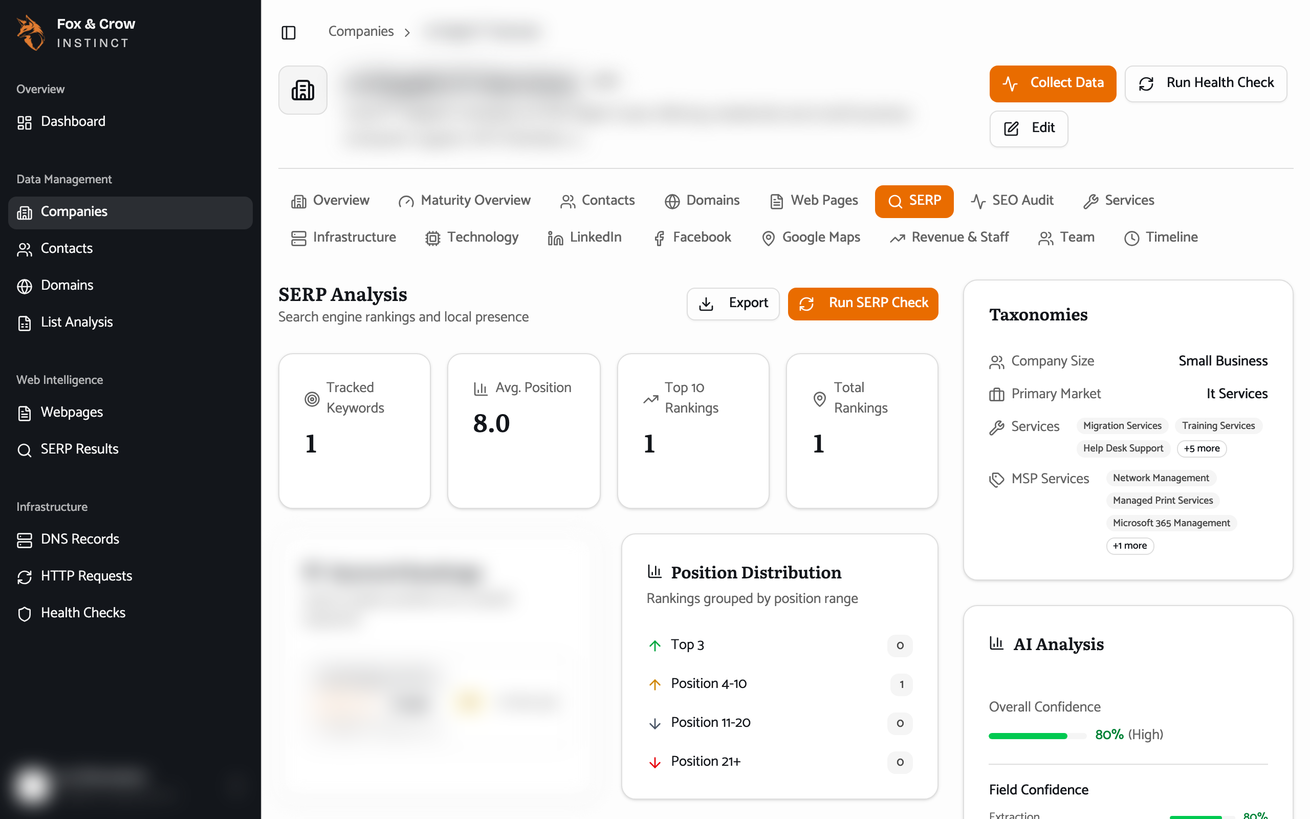Click the MSP Services tag icon

[x=997, y=480]
